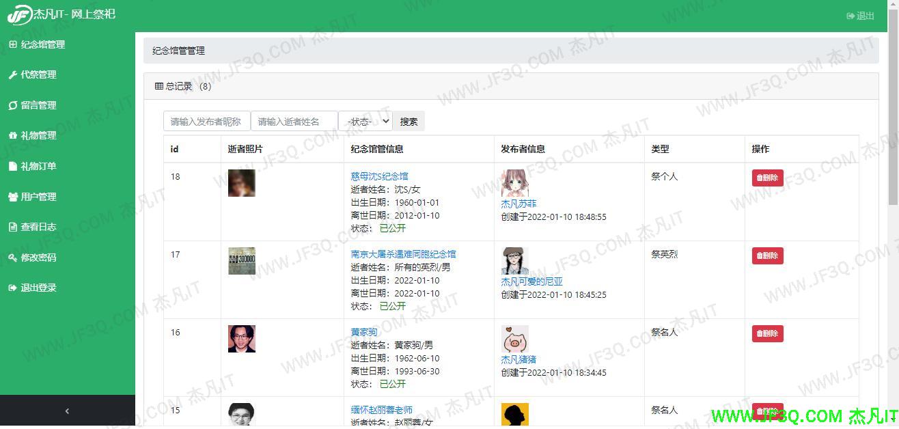
Task: Click the gift icon beside 礼物管理
Action: [x=12, y=136]
